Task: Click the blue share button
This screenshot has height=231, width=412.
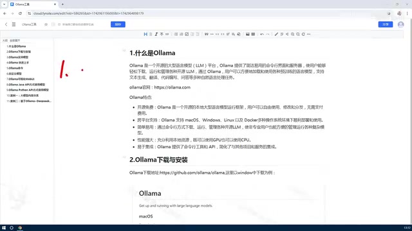Action: (x=386, y=24)
